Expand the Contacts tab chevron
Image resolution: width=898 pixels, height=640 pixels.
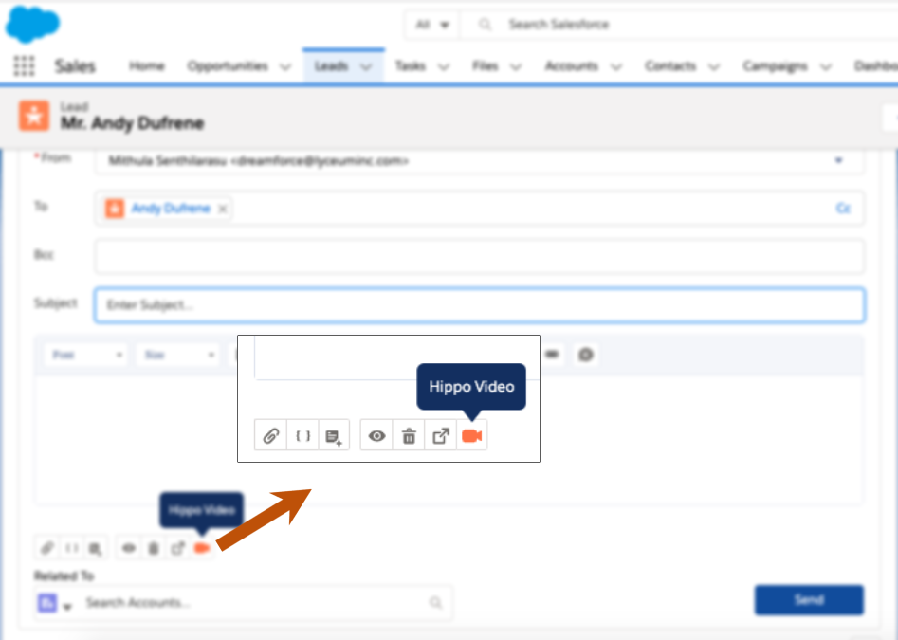[x=714, y=67]
